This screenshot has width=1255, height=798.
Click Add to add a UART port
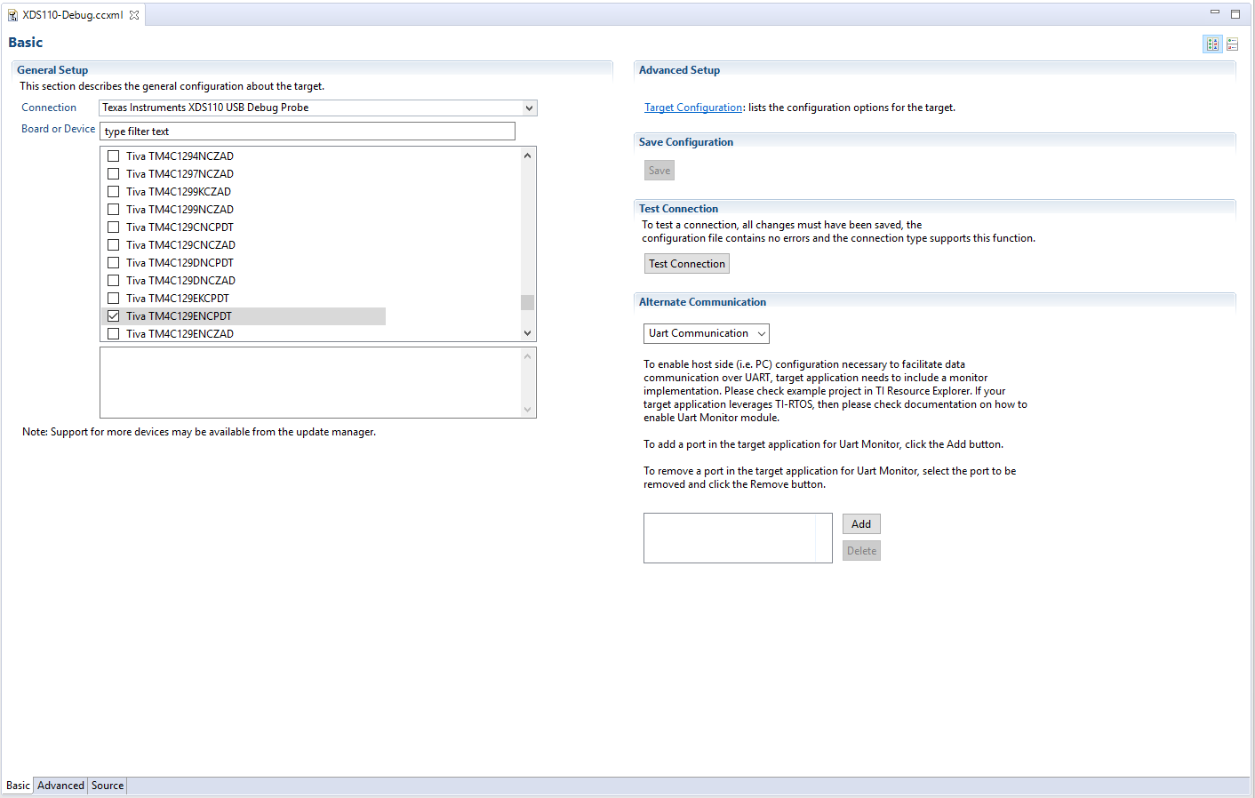tap(861, 524)
